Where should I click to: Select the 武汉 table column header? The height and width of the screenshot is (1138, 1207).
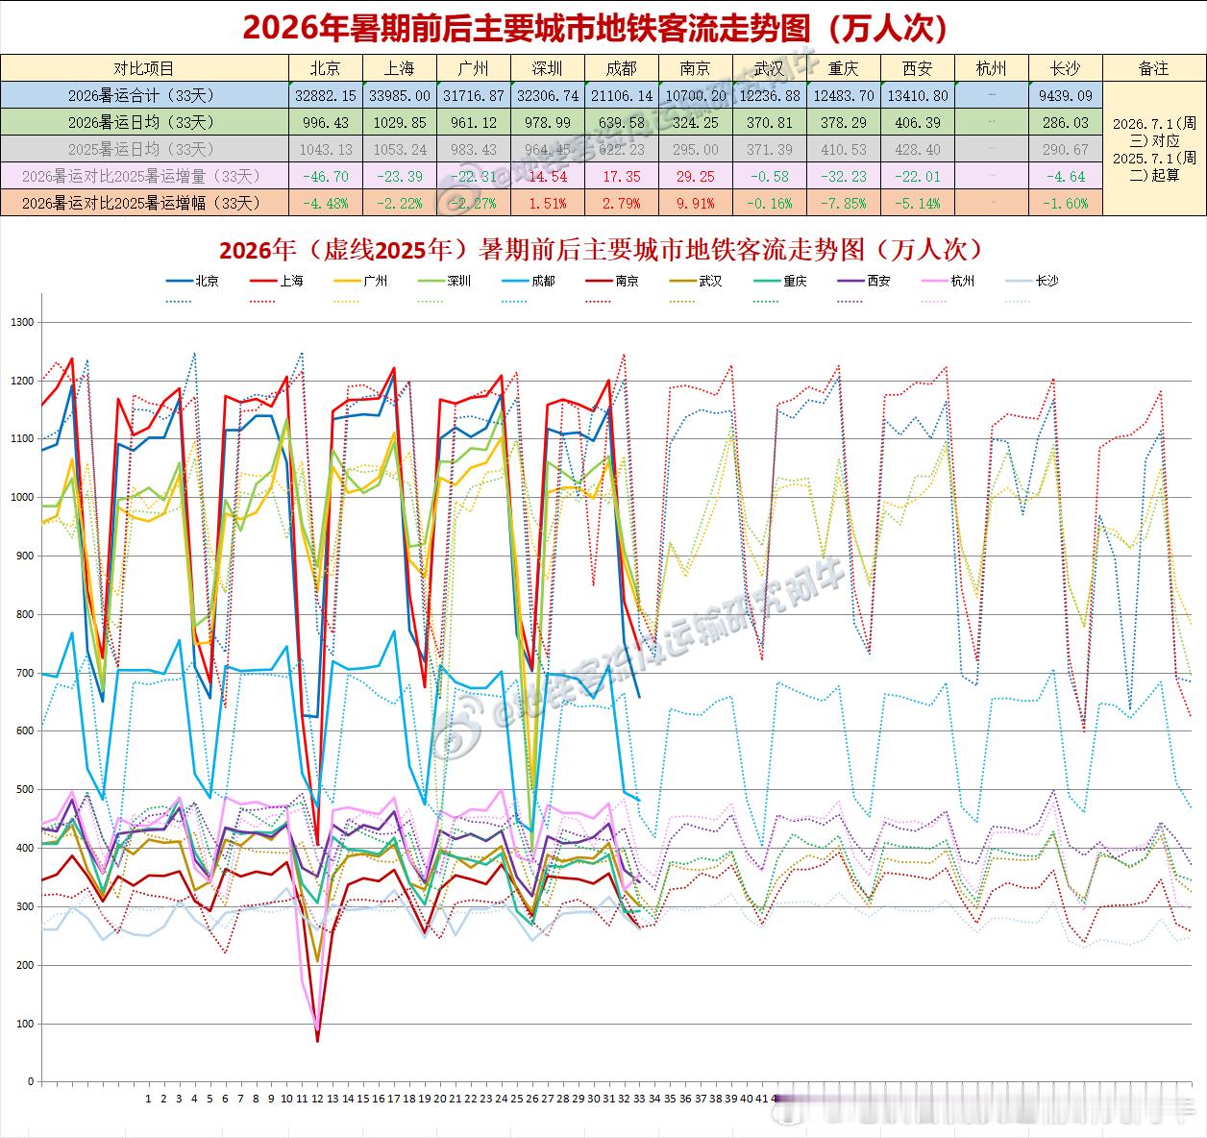click(769, 68)
